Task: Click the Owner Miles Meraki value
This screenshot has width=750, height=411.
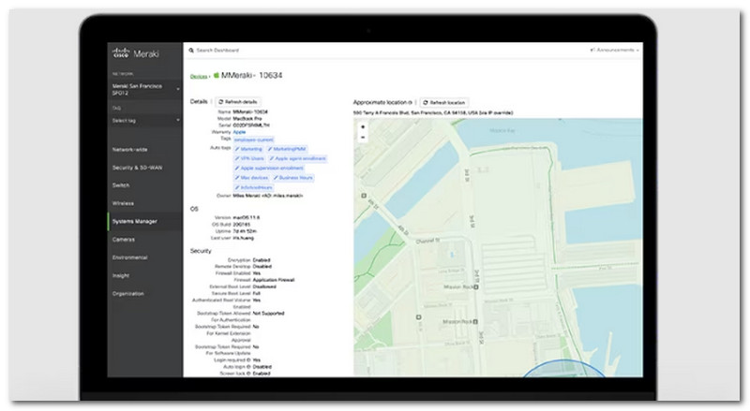Action: [268, 196]
